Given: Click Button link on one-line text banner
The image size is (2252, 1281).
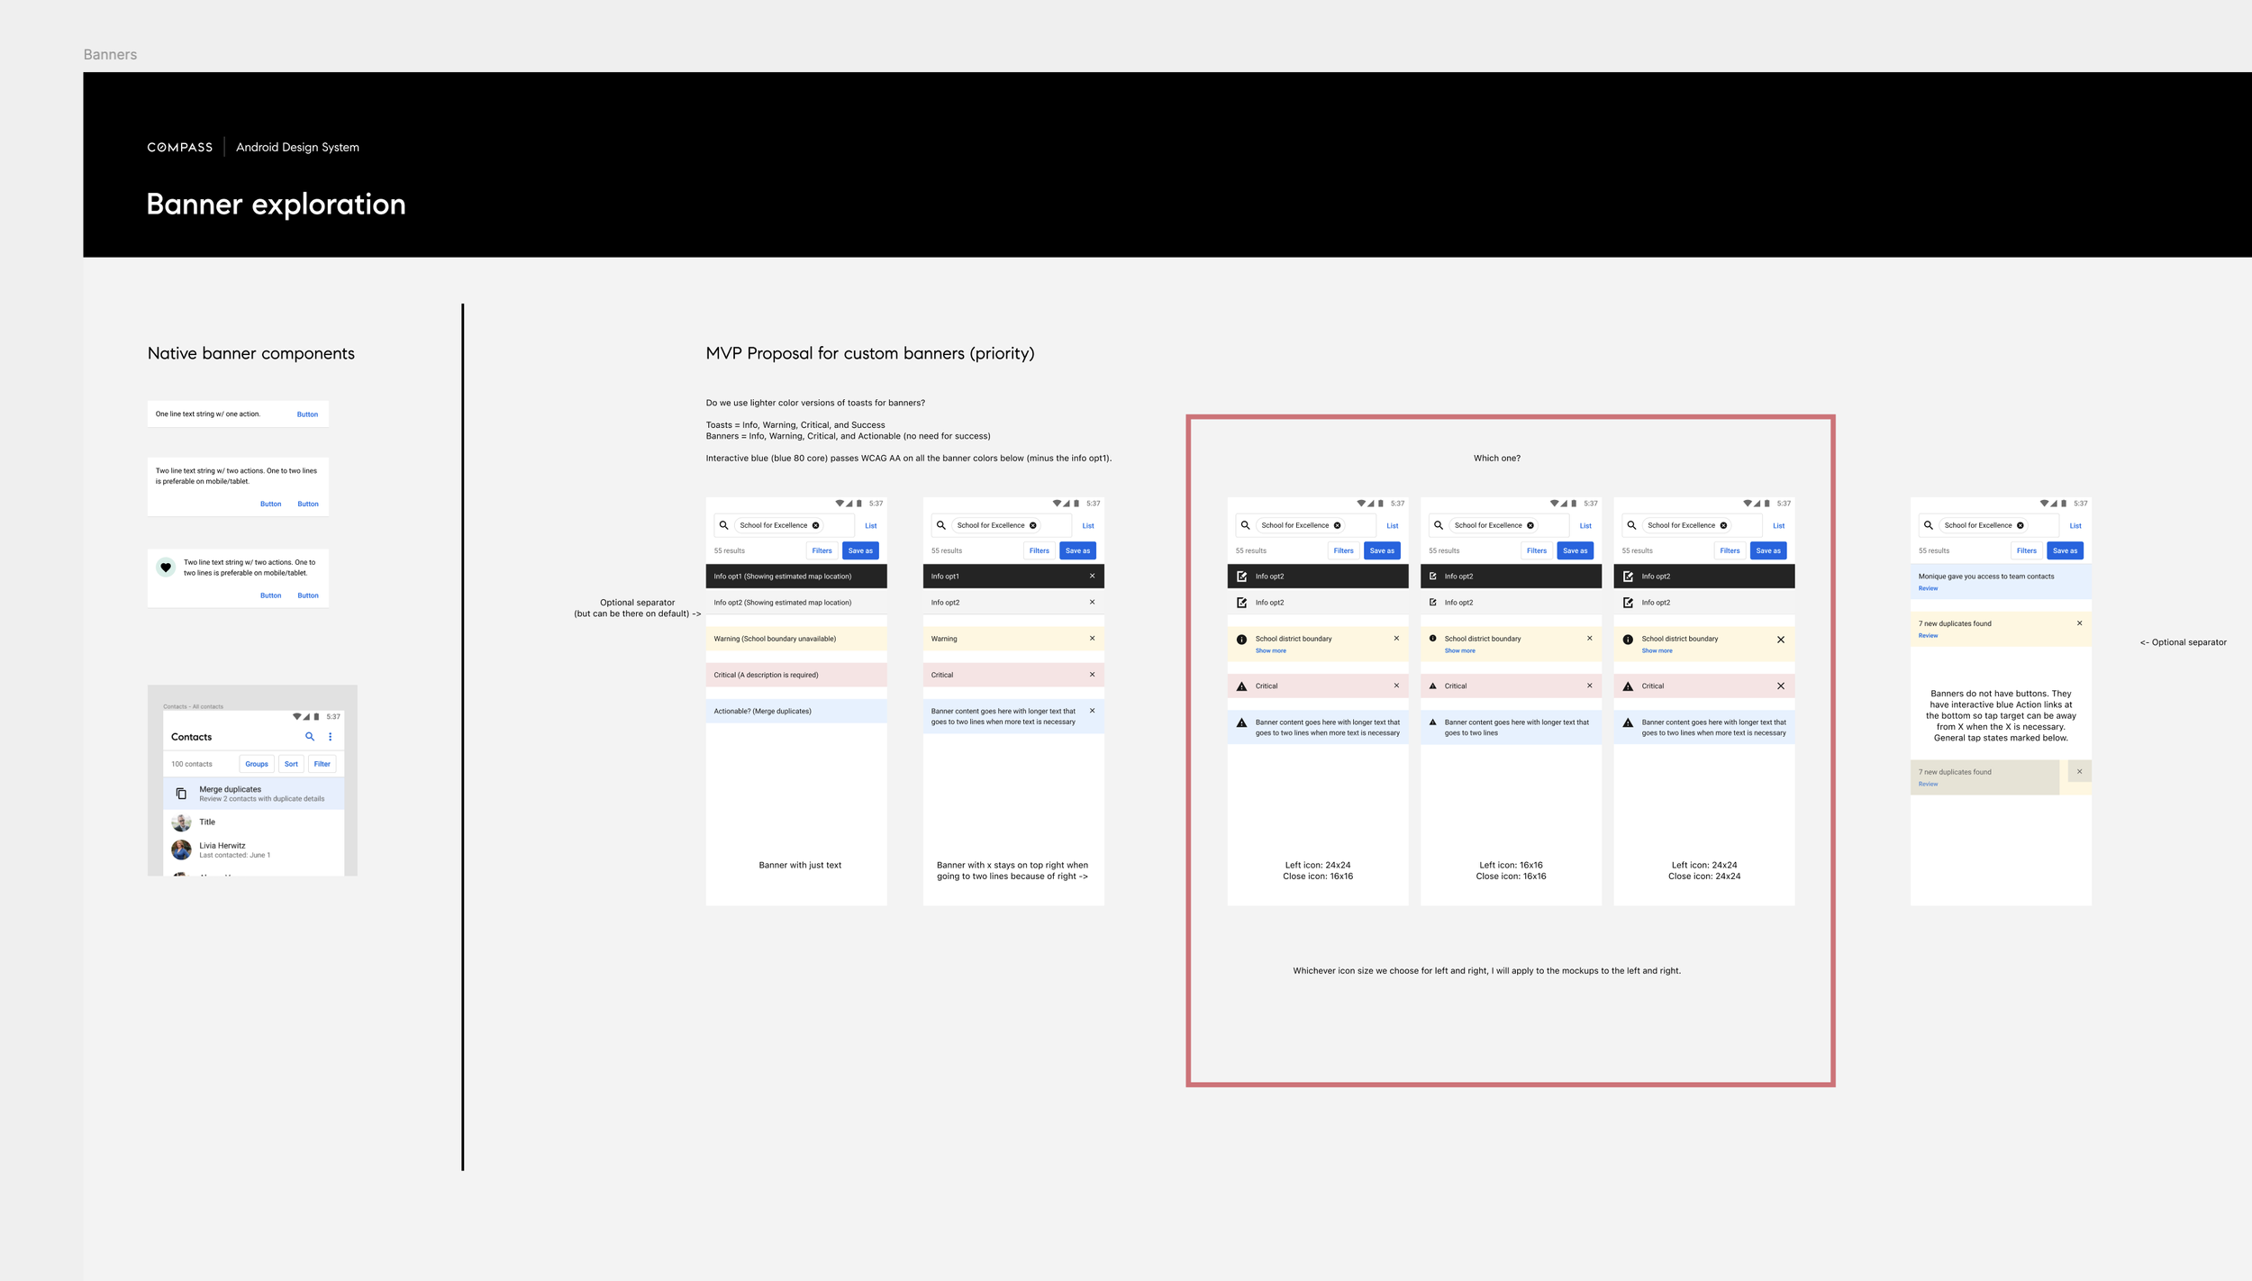Looking at the screenshot, I should point(308,414).
